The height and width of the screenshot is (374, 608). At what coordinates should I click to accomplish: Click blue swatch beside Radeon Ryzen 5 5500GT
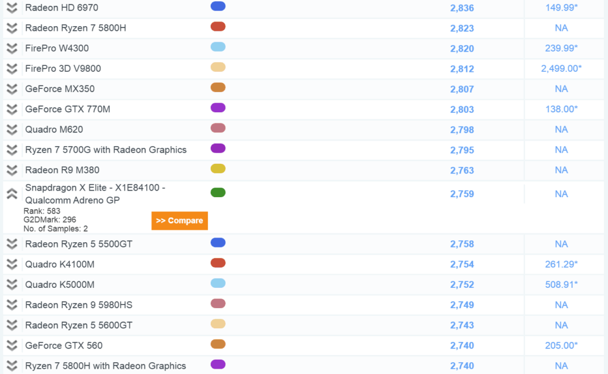pos(218,243)
